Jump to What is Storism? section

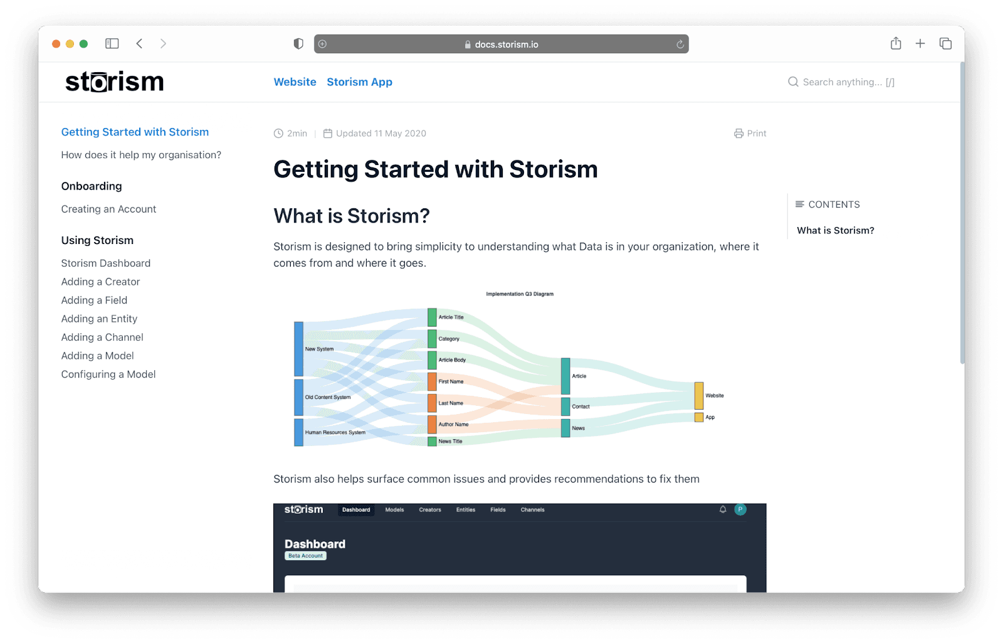[835, 230]
